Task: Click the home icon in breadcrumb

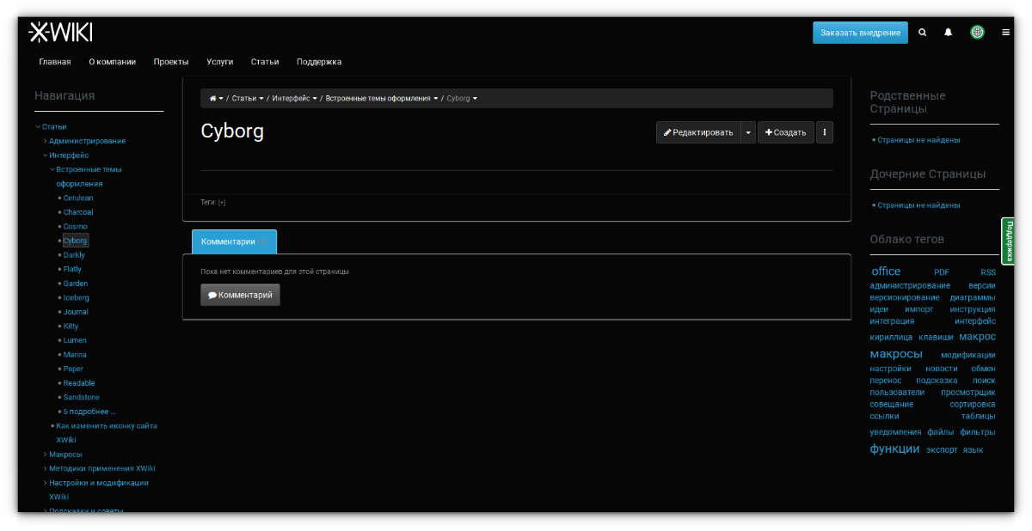Action: coord(213,98)
